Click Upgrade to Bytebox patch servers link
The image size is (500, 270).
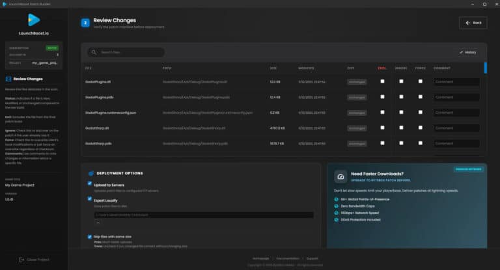[381, 180]
